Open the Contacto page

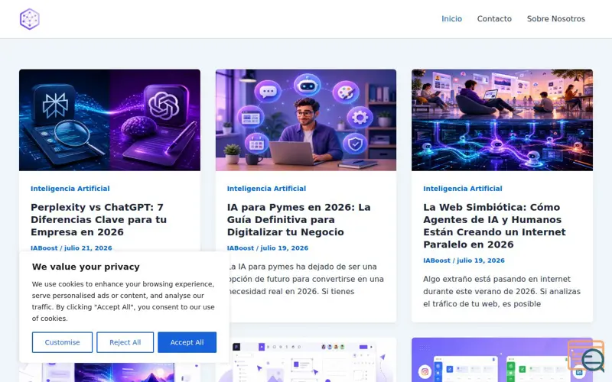click(x=494, y=18)
